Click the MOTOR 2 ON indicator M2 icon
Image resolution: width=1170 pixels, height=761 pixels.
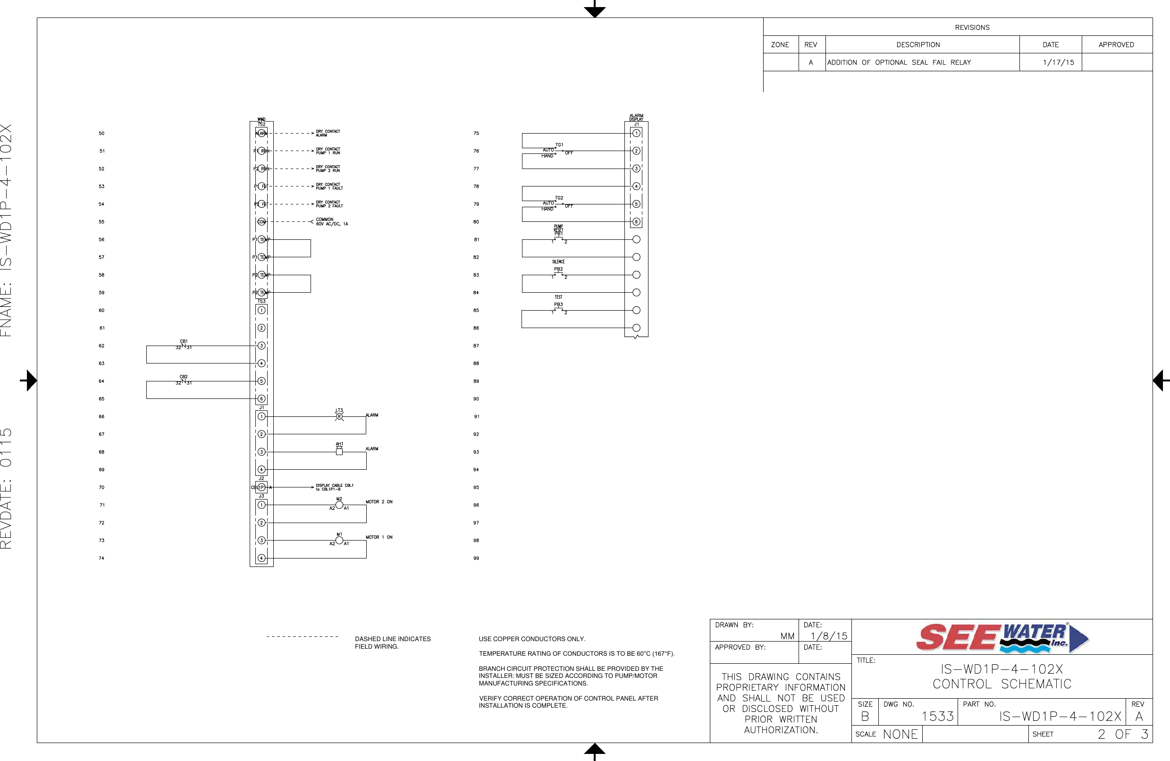[333, 503]
